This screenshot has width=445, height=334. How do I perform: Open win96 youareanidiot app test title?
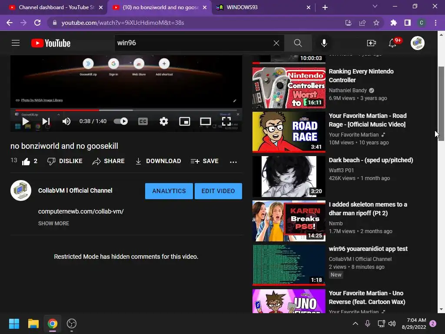point(368,249)
